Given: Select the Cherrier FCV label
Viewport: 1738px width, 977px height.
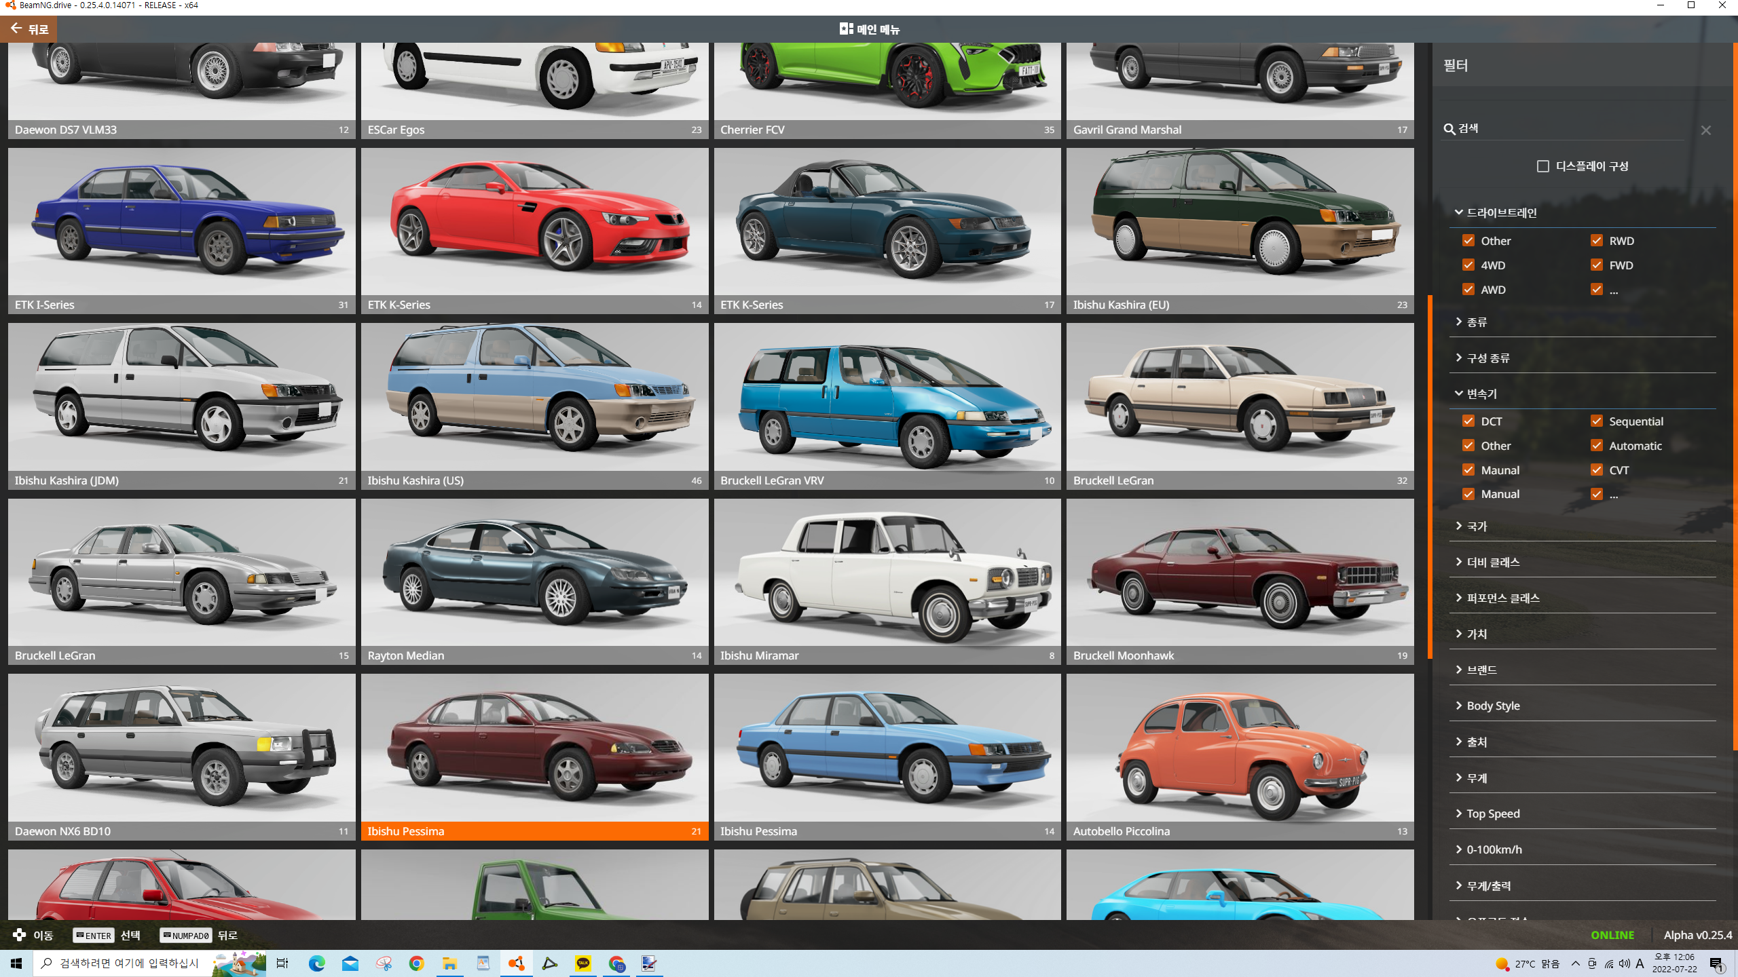Looking at the screenshot, I should (x=887, y=130).
